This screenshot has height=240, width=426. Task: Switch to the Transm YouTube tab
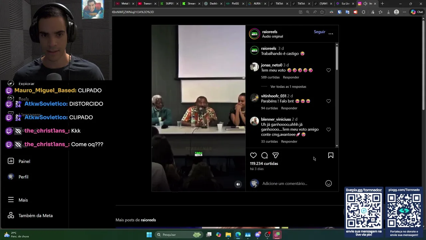(147, 4)
